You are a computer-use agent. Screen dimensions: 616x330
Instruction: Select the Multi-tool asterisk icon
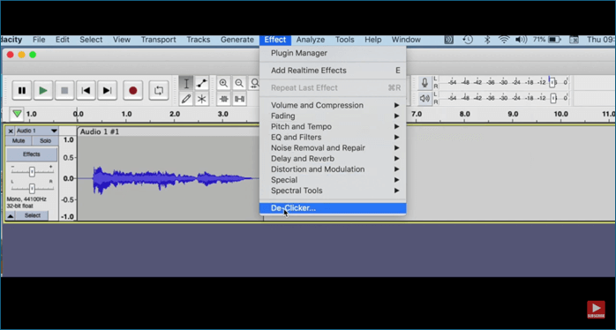tap(201, 99)
